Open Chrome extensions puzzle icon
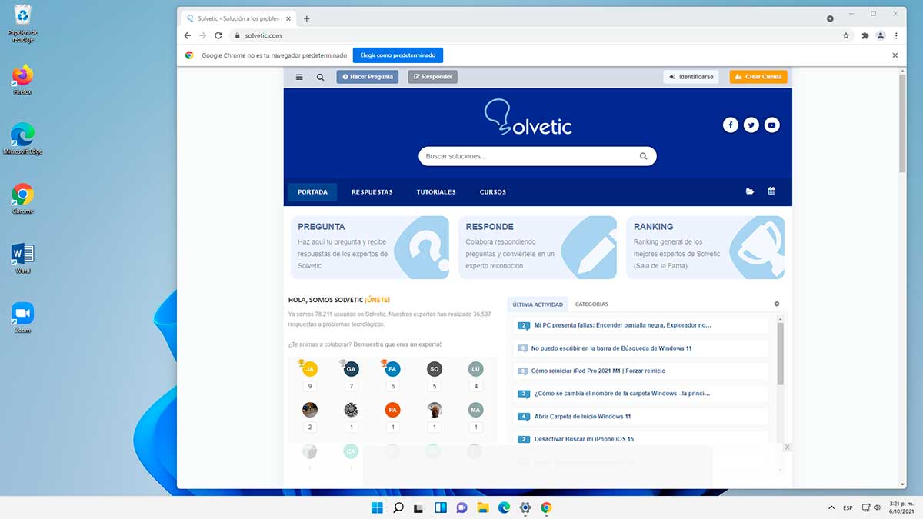The height and width of the screenshot is (519, 923). click(865, 35)
